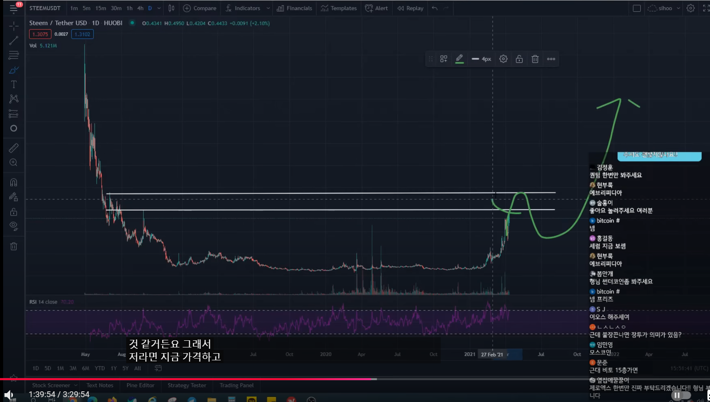The image size is (710, 402).
Task: Delete the selected brush drawing
Action: (535, 59)
